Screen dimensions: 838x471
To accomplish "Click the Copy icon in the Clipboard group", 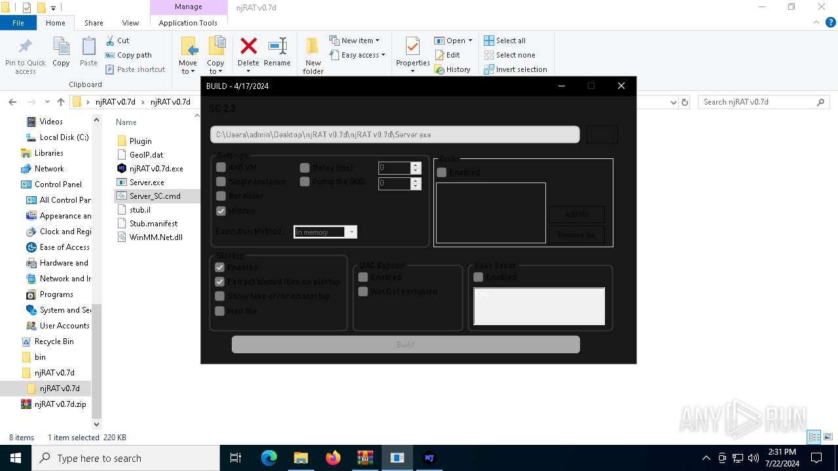I will pos(61,47).
